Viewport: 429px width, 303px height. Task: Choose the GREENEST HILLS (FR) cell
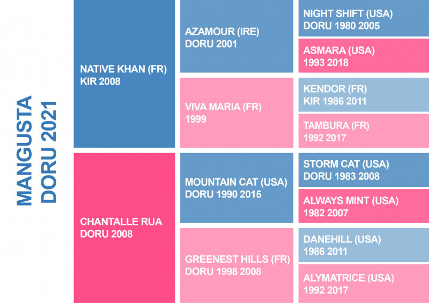point(236,266)
